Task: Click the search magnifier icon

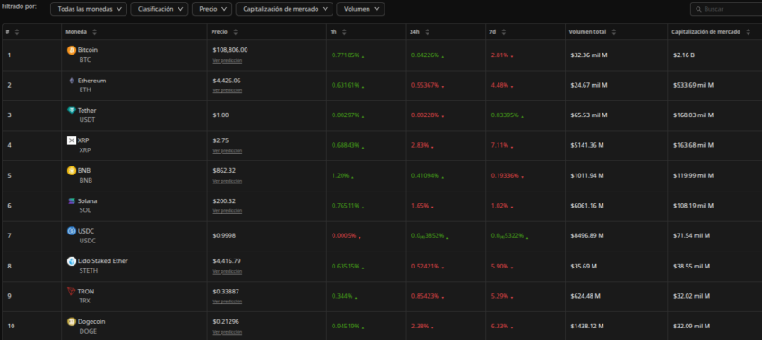Action: point(699,9)
